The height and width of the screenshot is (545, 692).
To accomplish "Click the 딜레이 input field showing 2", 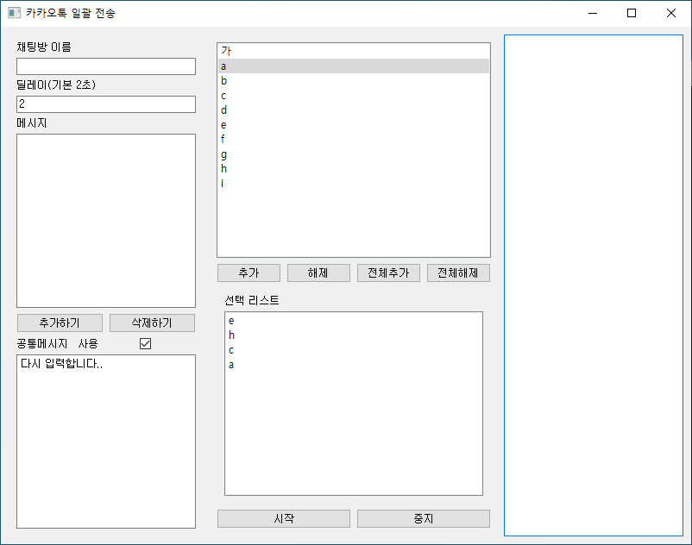I will [106, 104].
